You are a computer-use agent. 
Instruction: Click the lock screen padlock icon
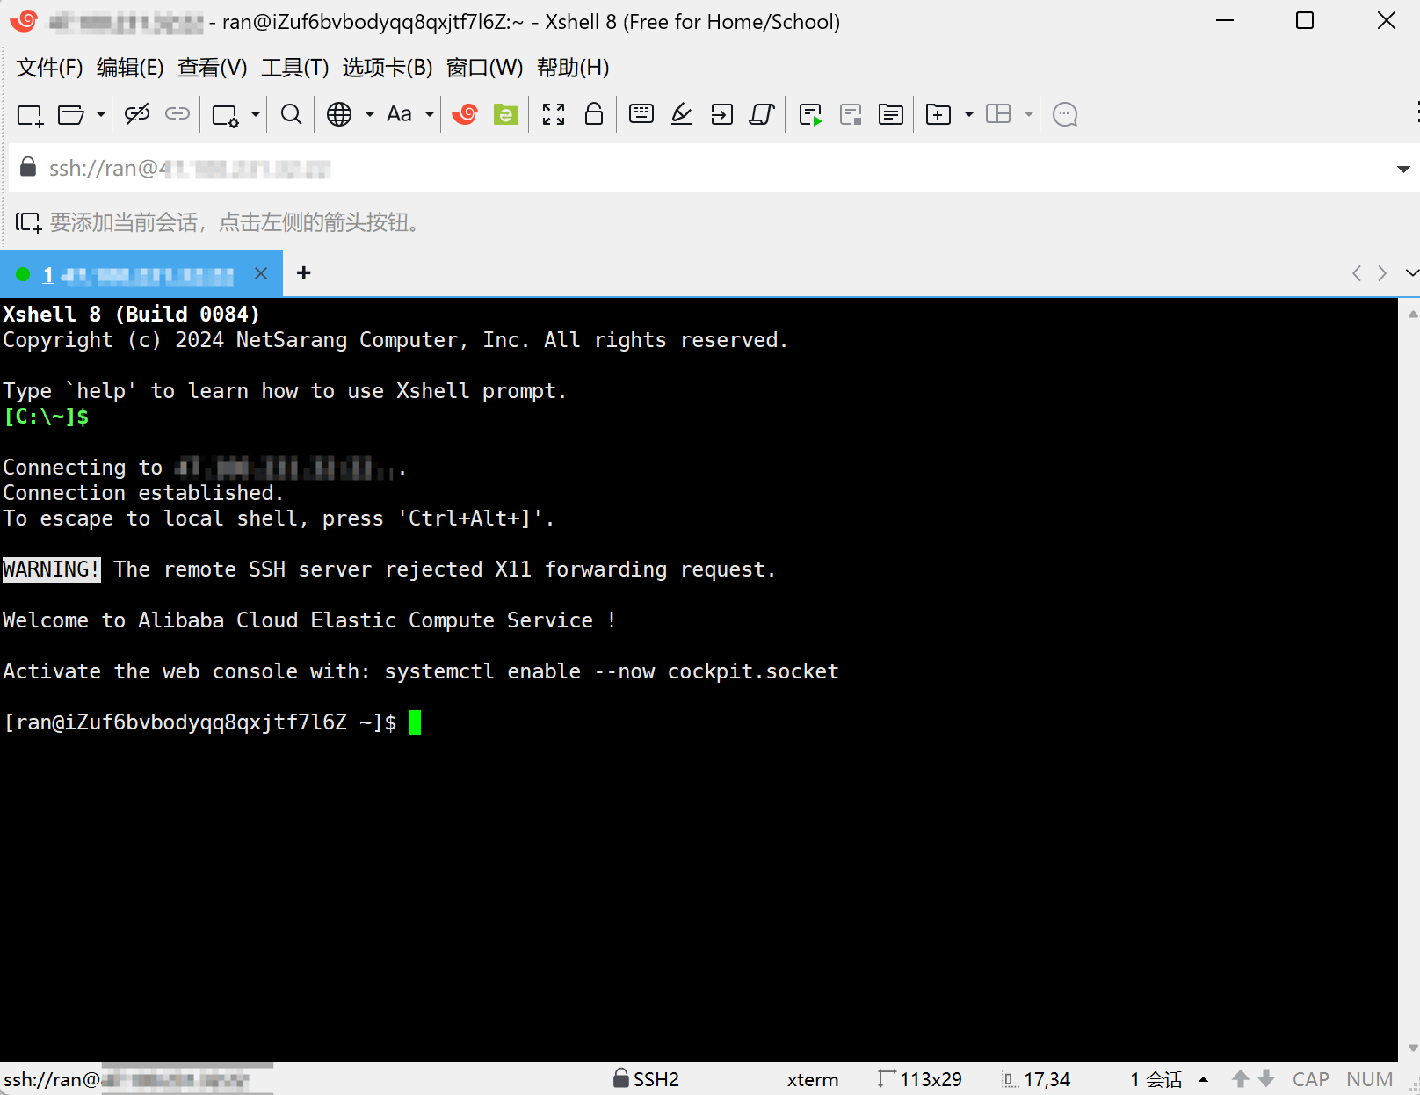594,114
